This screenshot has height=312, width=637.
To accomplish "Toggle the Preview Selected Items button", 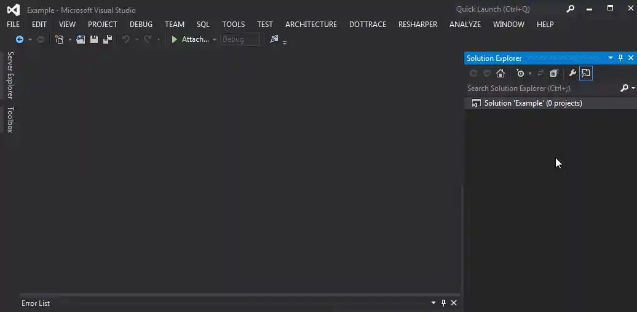I will [x=586, y=73].
